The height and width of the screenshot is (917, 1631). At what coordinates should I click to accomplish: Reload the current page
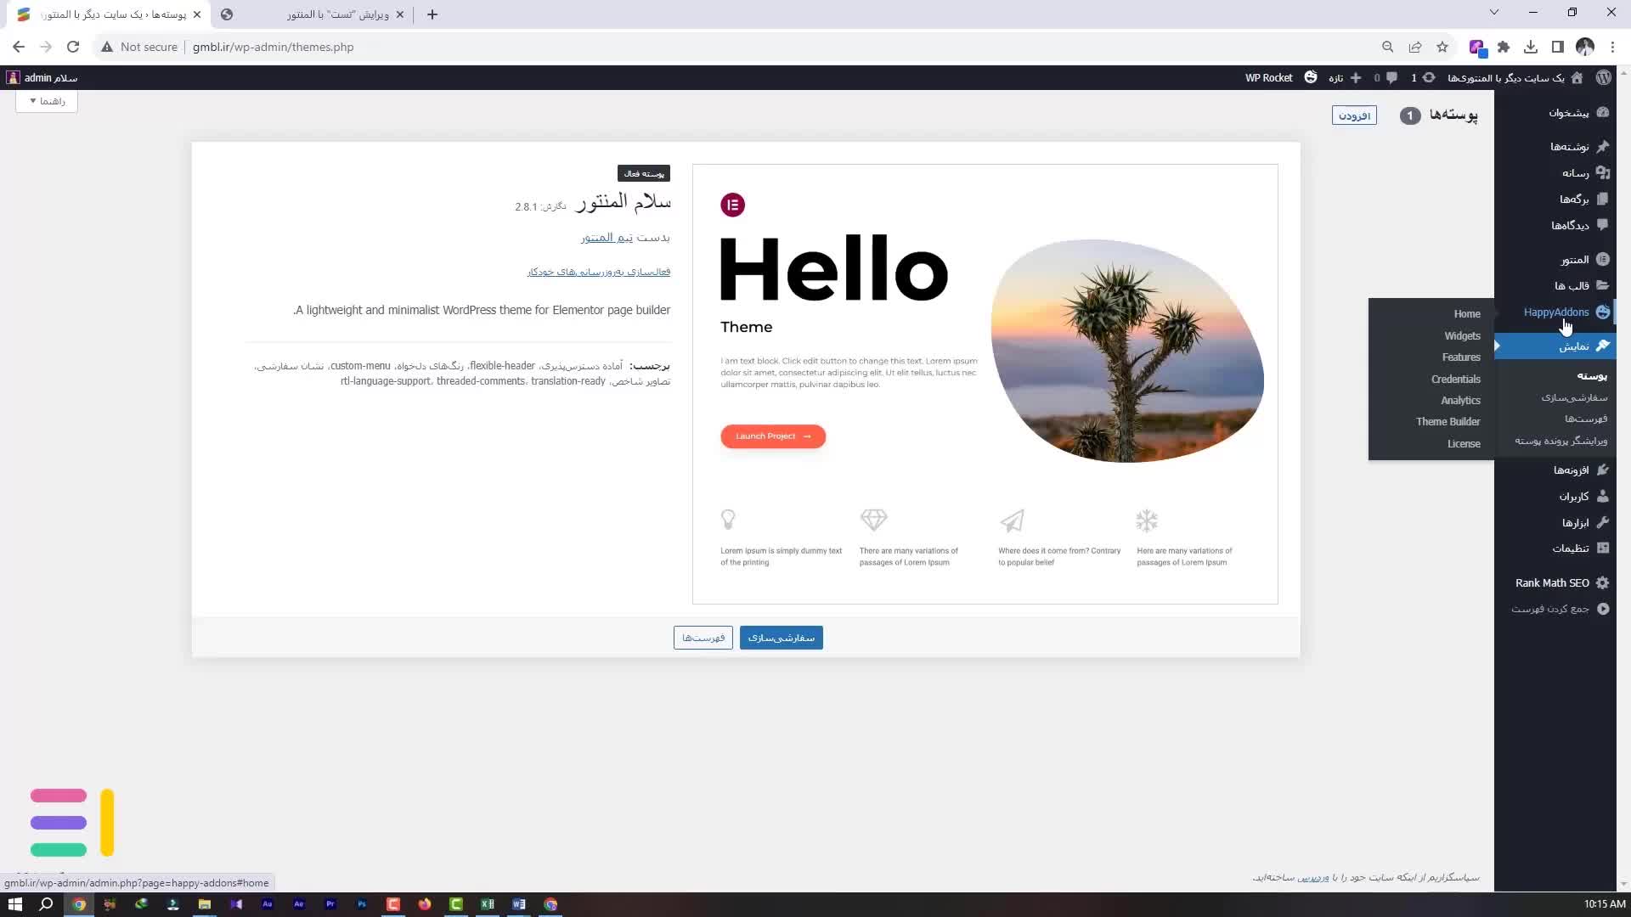tap(73, 47)
